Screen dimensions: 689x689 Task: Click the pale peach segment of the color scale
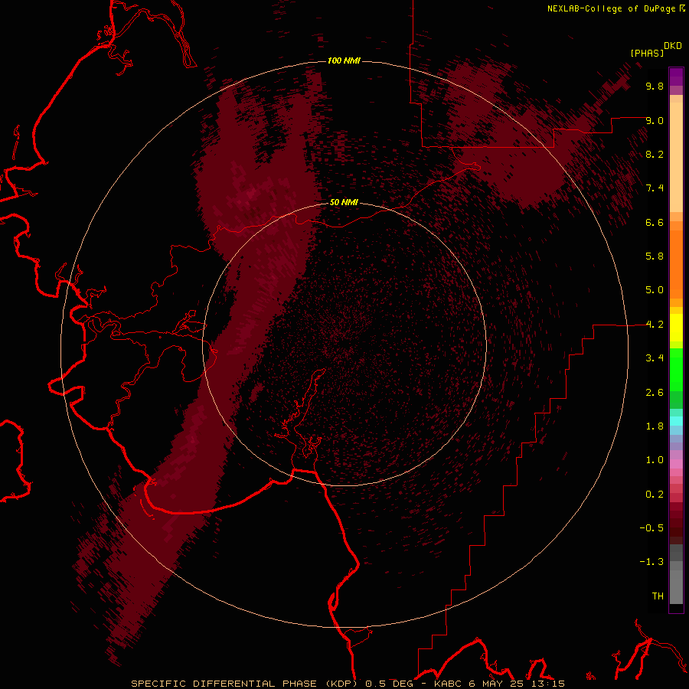click(676, 157)
